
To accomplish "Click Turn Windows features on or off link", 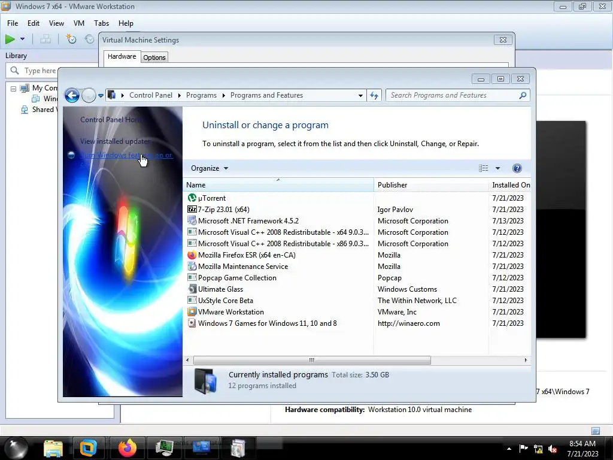I will (126, 155).
